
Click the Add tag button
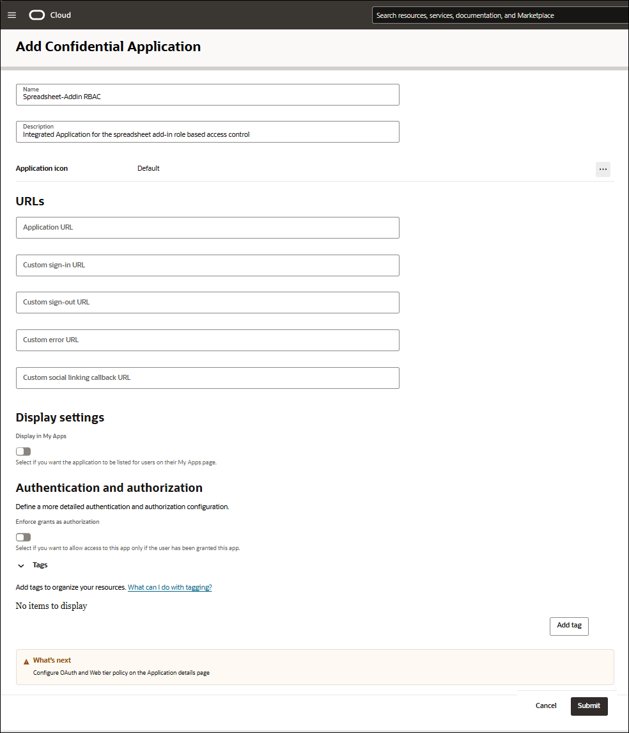pyautogui.click(x=568, y=626)
